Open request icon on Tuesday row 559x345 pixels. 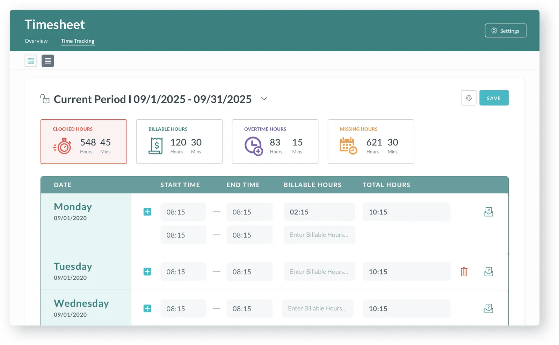(489, 271)
